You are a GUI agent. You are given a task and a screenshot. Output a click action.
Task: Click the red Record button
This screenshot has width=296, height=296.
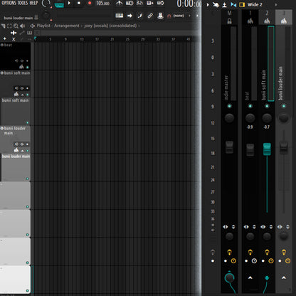pyautogui.click(x=90, y=3)
